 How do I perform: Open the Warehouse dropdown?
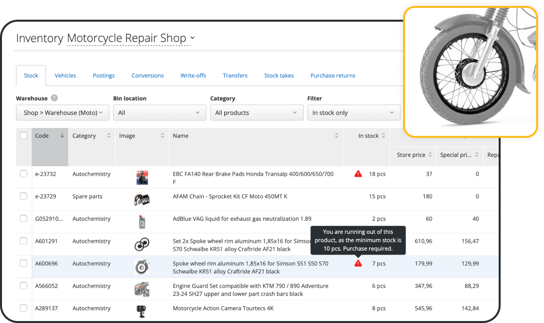(63, 113)
